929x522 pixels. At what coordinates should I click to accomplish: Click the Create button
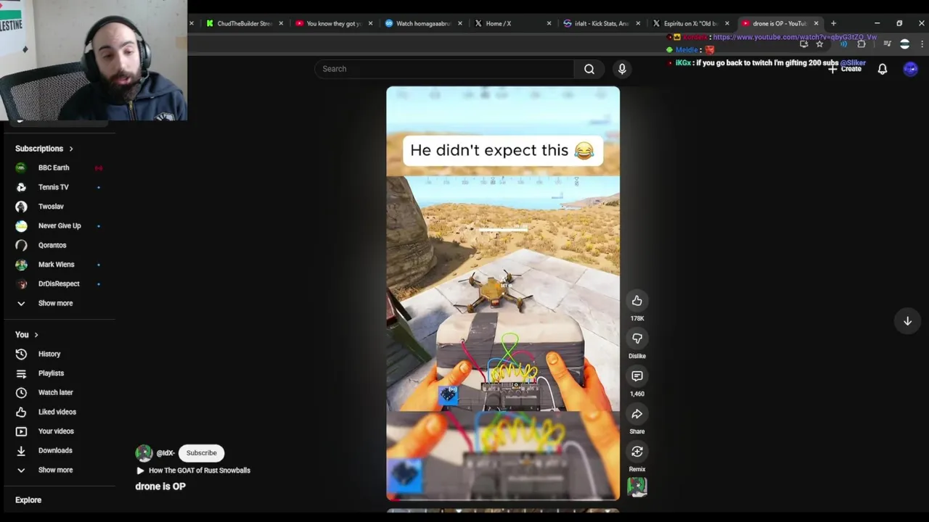point(845,69)
